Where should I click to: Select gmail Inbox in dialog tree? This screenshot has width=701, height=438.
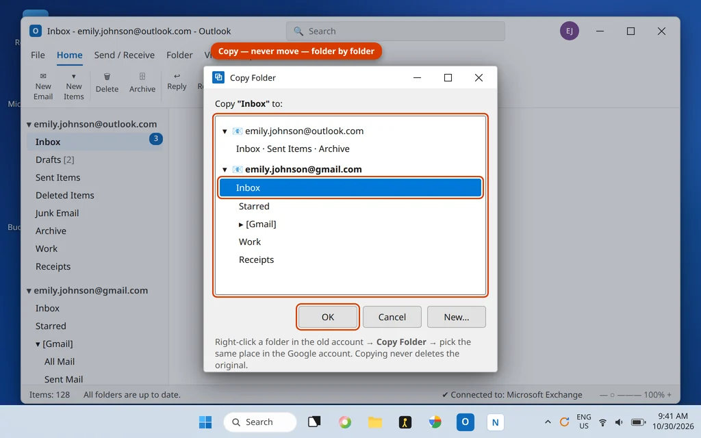tap(350, 188)
